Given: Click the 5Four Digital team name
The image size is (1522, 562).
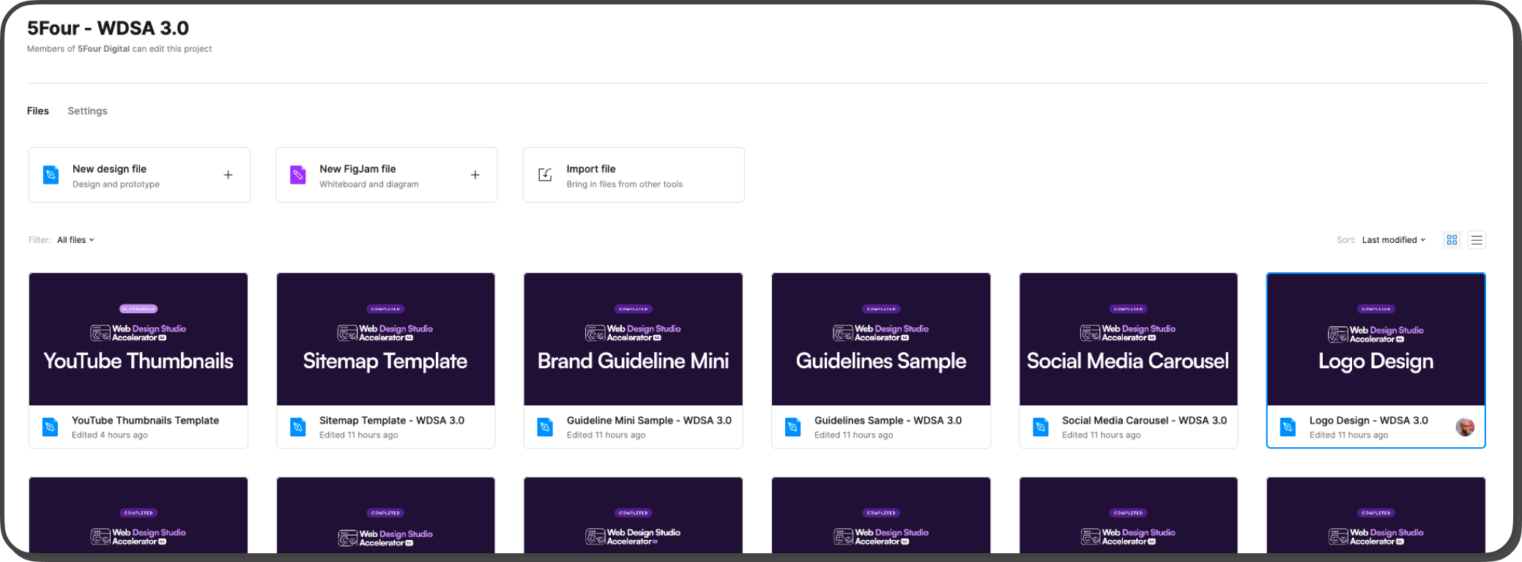Looking at the screenshot, I should [104, 49].
